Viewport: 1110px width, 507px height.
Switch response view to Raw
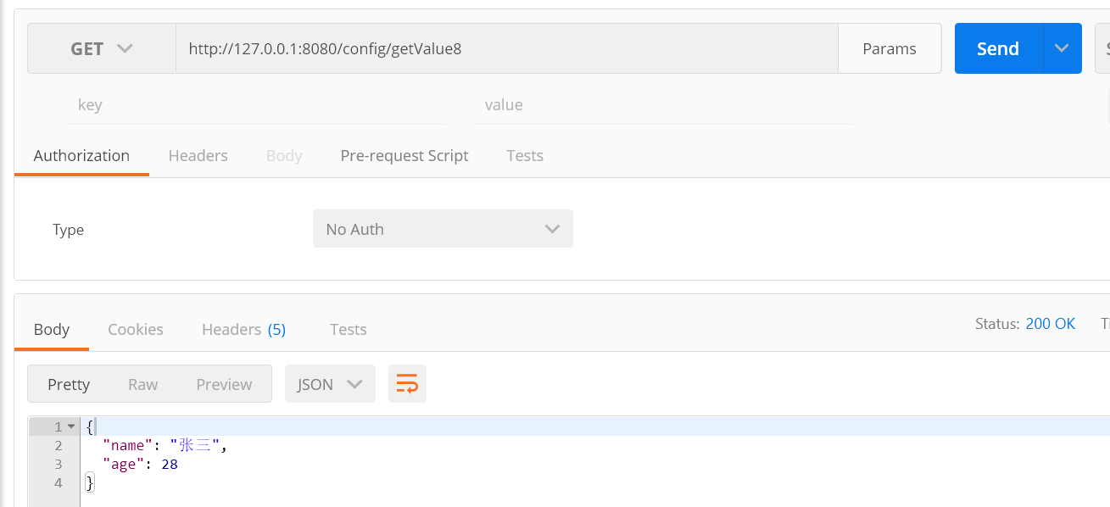coord(143,384)
